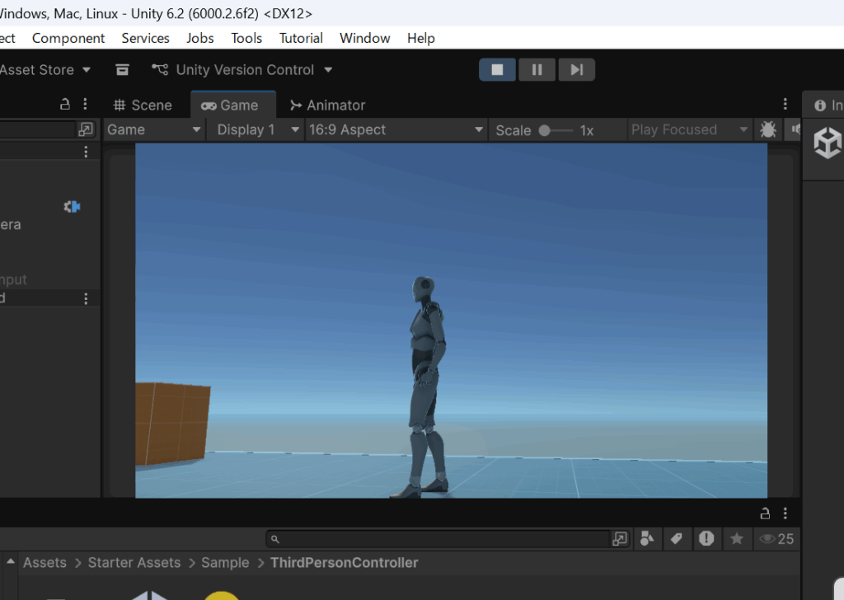Viewport: 844px width, 600px height.
Task: Pause the running game
Action: pyautogui.click(x=537, y=70)
